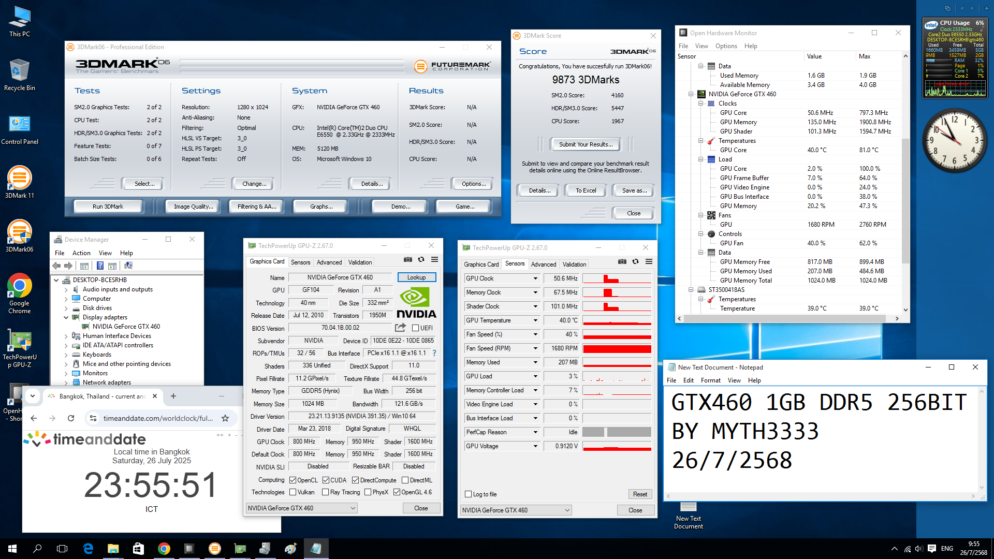Image resolution: width=994 pixels, height=559 pixels.
Task: Click Reset button in GPU-Z Sensors
Action: pyautogui.click(x=640, y=494)
